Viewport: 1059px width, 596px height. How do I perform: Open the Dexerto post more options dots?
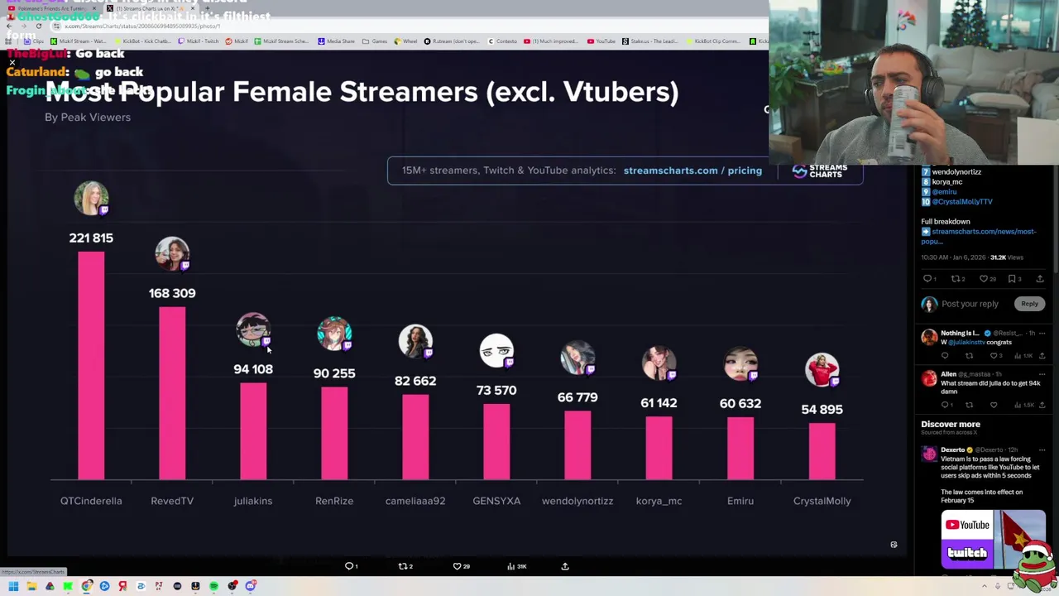point(1042,450)
